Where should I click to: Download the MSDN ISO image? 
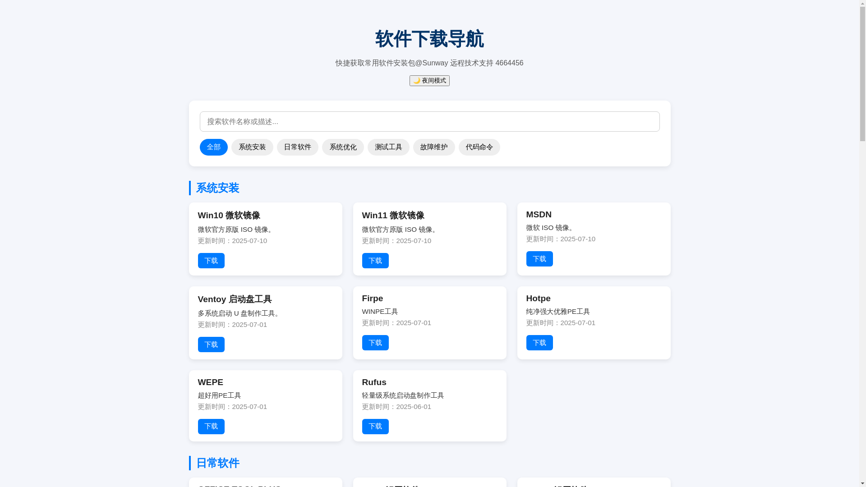click(539, 259)
